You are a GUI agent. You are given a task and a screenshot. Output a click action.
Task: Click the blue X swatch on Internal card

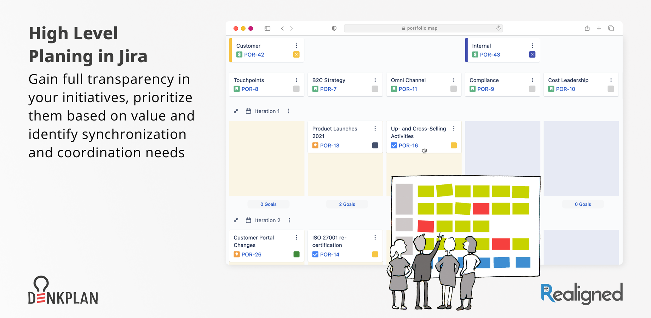coord(532,54)
